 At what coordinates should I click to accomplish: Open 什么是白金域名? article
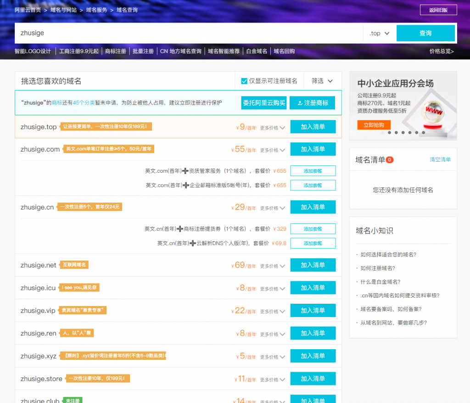[380, 282]
